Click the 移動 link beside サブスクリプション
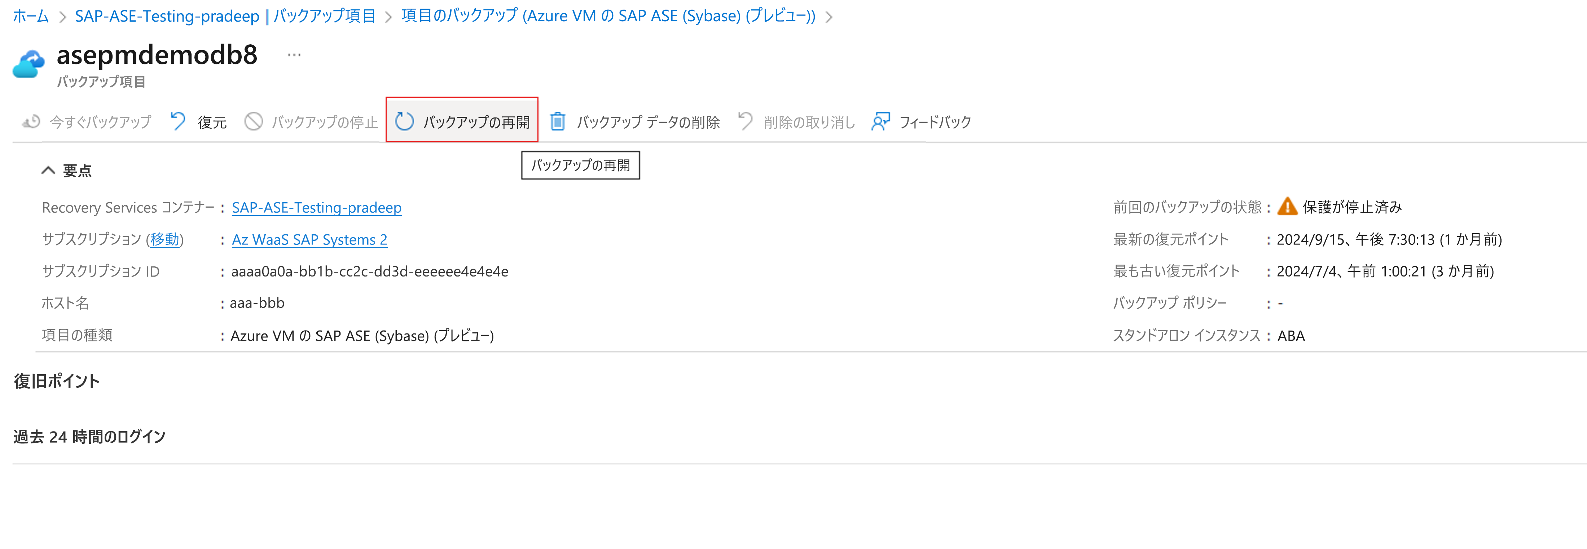 [164, 239]
